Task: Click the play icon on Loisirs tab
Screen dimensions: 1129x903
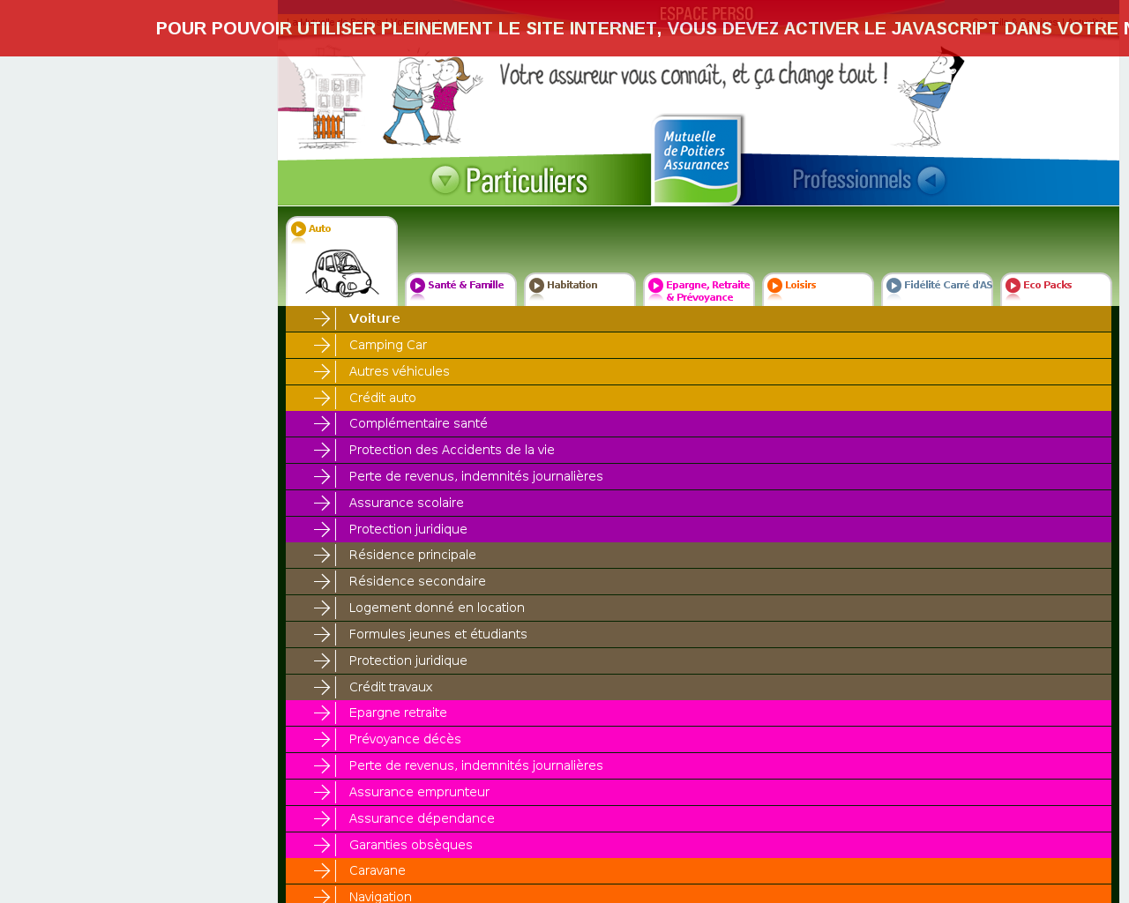Action: pos(774,286)
